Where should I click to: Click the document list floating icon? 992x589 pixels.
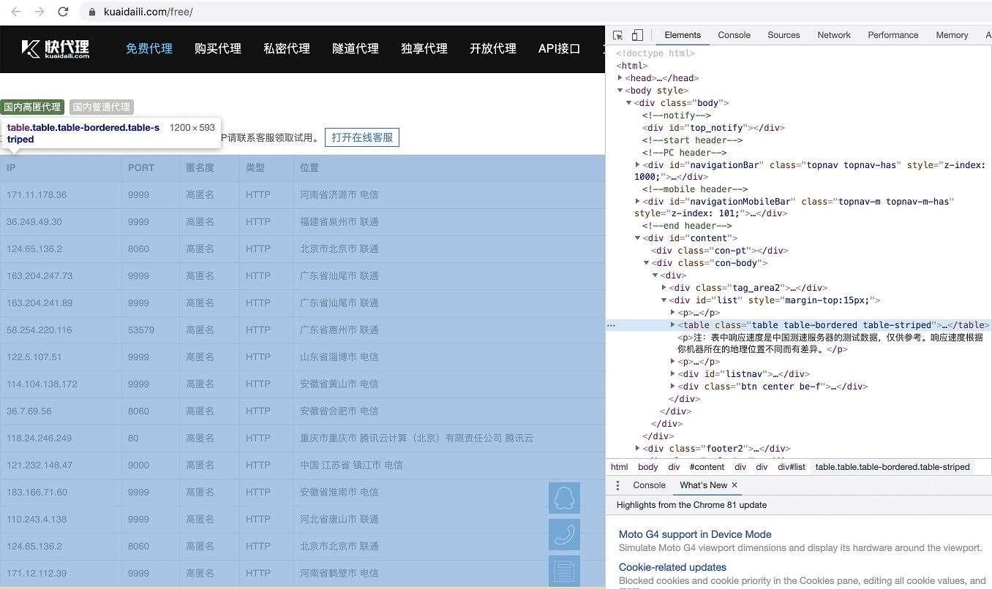point(564,571)
